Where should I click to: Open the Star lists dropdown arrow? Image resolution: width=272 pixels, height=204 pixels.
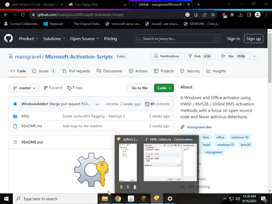point(254,56)
